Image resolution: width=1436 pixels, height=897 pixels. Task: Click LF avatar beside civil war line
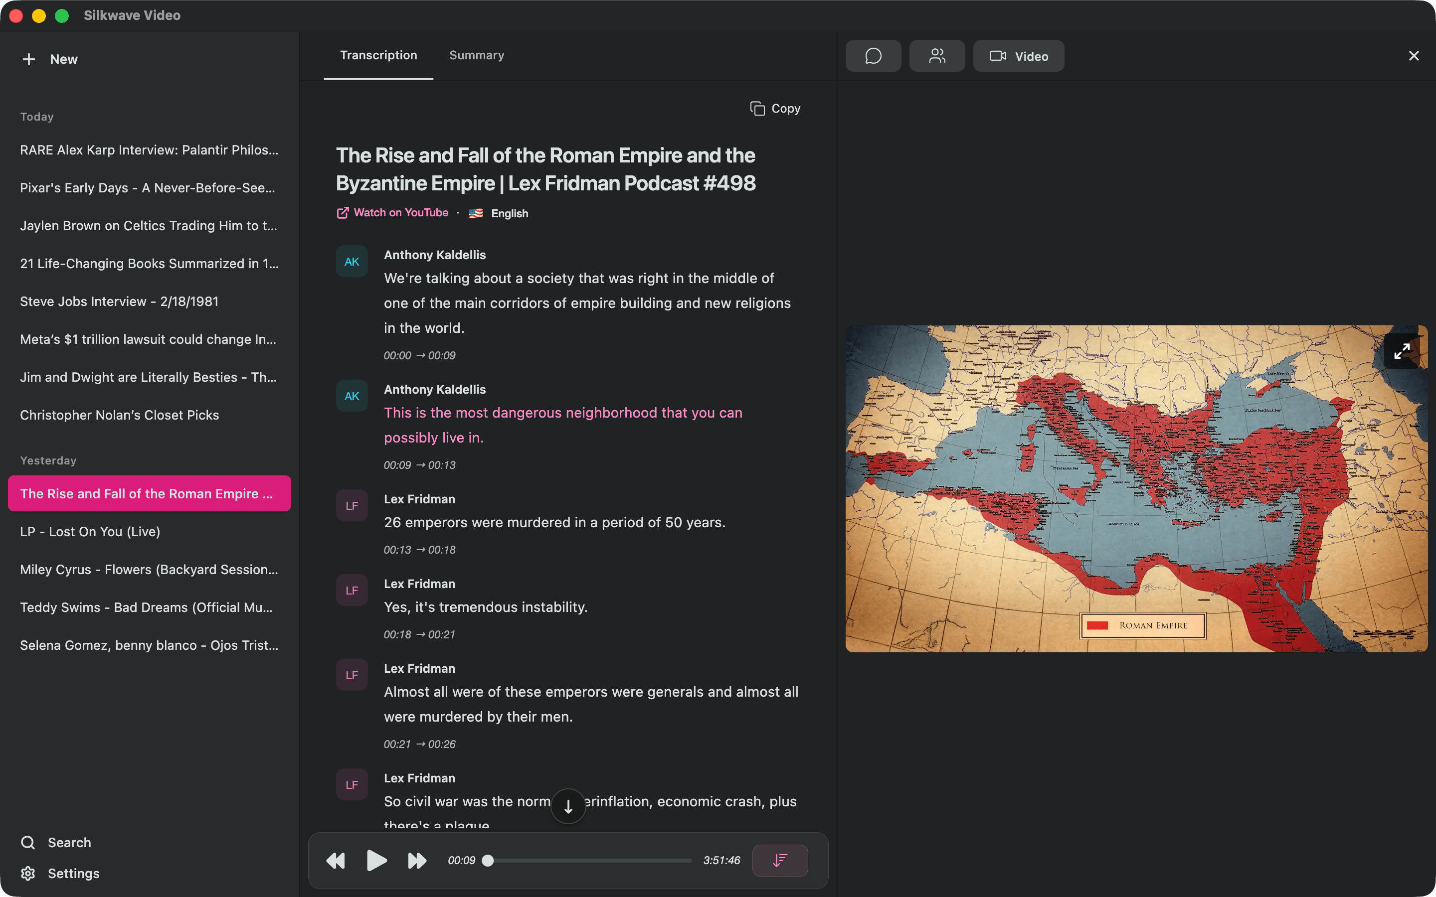352,785
